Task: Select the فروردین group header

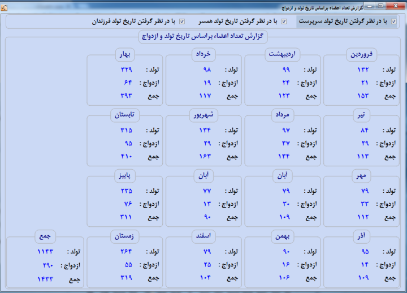Action: coord(361,54)
